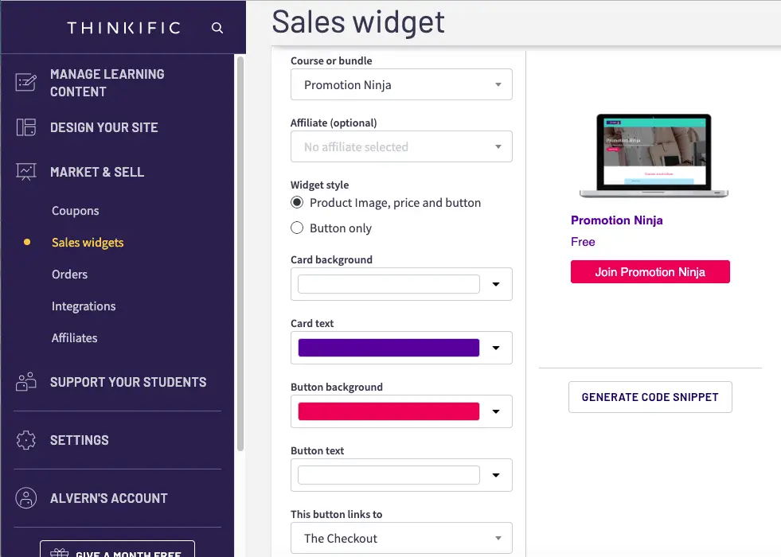781x557 pixels.
Task: Click white Button text swatch
Action: pyautogui.click(x=389, y=475)
